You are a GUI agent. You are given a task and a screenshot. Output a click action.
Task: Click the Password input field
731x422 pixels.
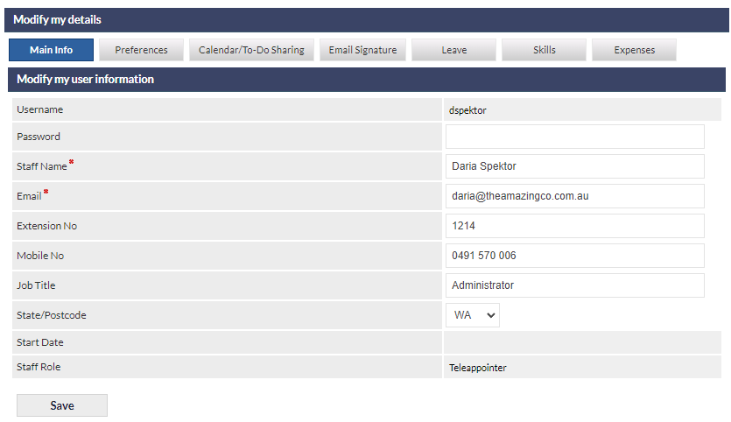pyautogui.click(x=575, y=137)
